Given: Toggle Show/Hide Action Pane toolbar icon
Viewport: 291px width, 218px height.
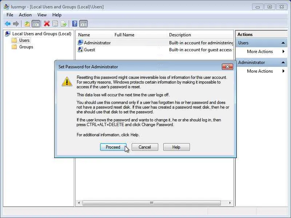Looking at the screenshot, I should (84, 24).
